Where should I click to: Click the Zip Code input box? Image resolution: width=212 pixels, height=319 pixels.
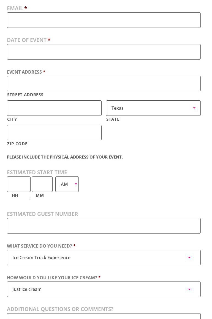click(54, 133)
